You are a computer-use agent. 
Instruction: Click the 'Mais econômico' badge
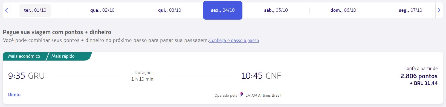click(x=24, y=56)
